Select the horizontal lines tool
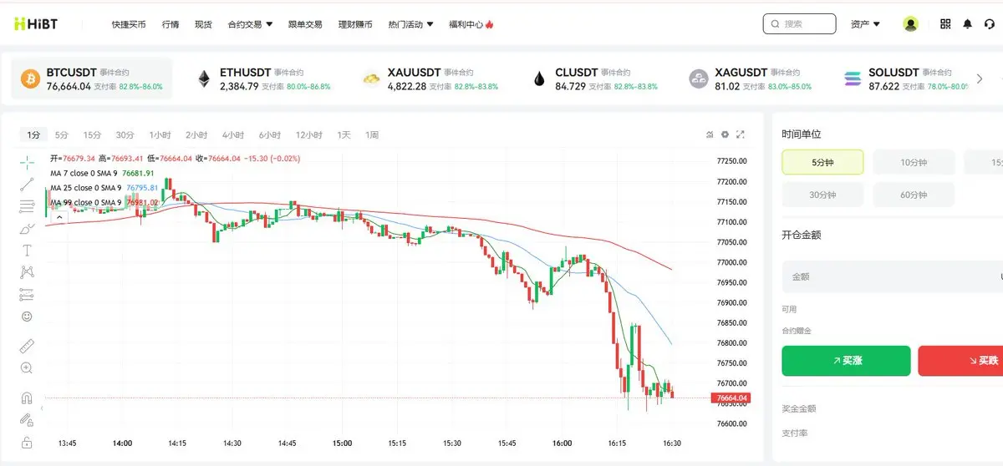This screenshot has width=1003, height=466. [x=27, y=206]
